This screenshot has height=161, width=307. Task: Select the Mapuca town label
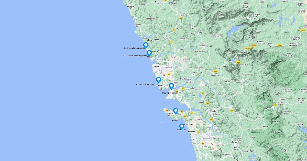(169, 68)
